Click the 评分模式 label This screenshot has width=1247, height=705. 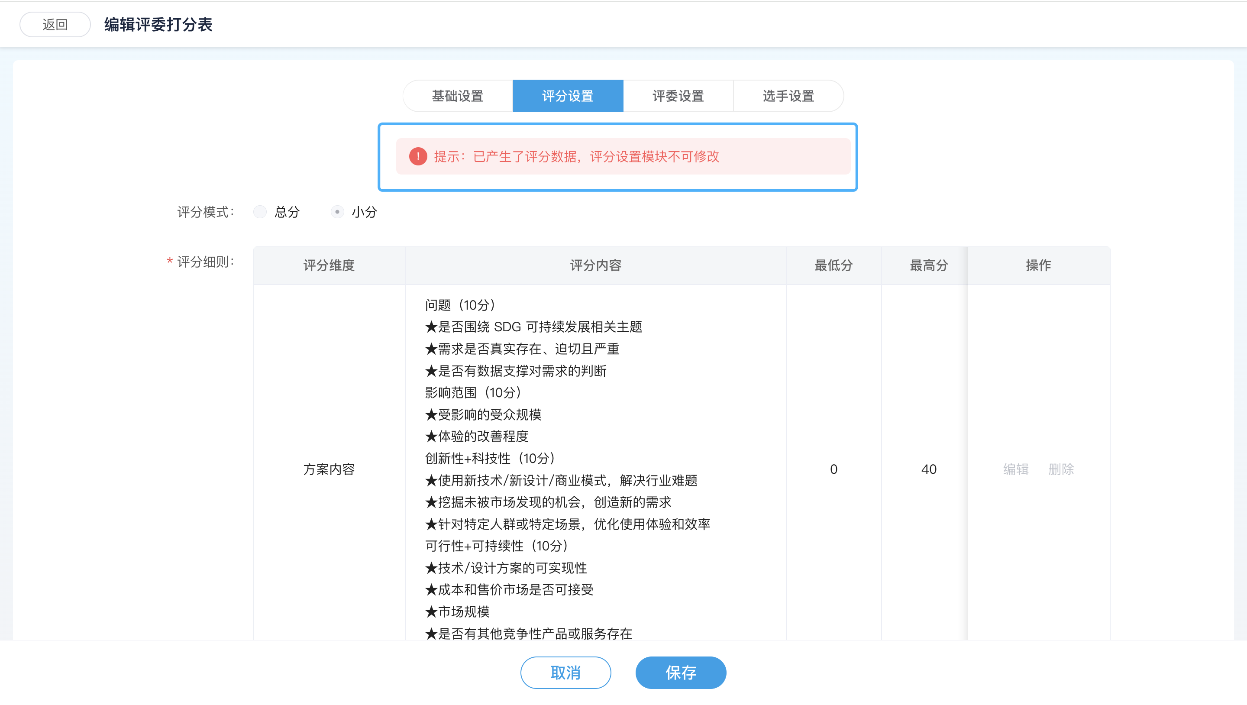point(205,212)
